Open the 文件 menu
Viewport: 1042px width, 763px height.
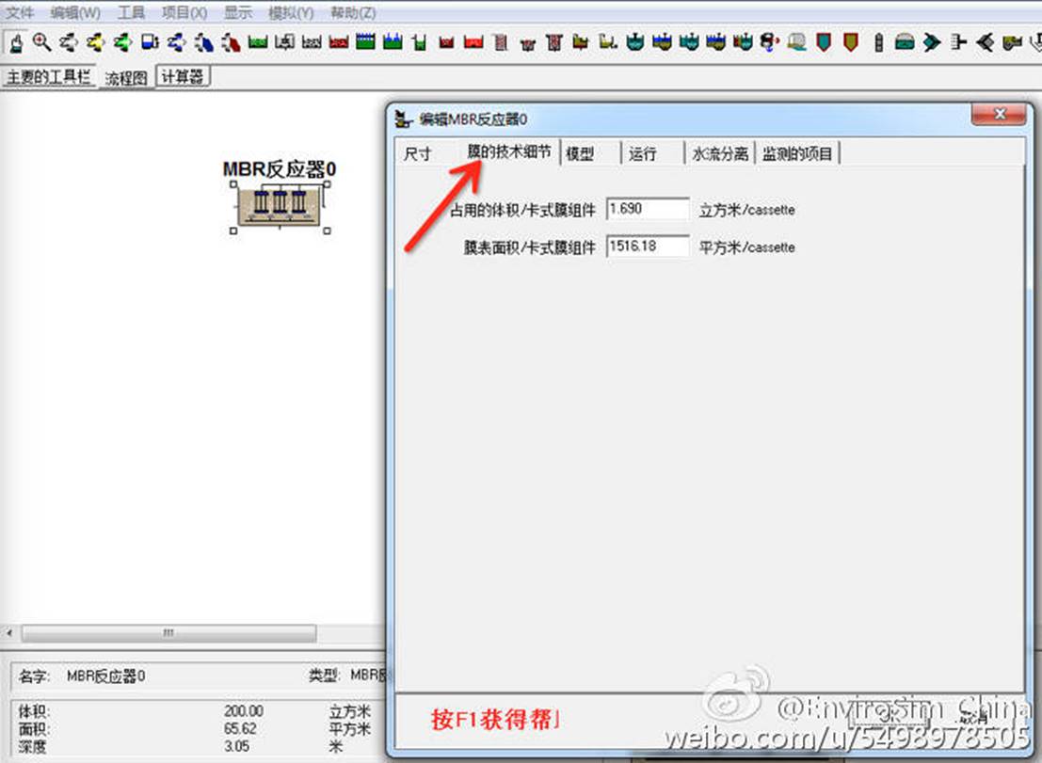pyautogui.click(x=20, y=13)
